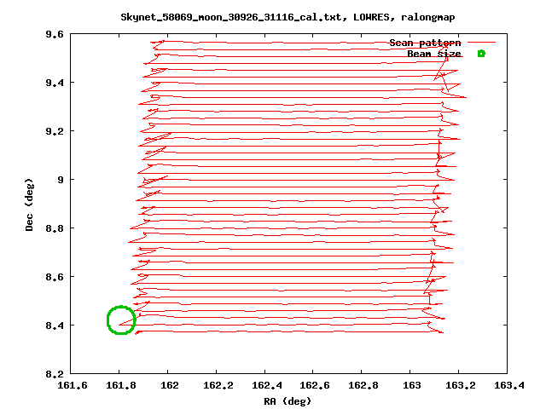The height and width of the screenshot is (409, 546).
Task: Click the 'RA (deg)' axis label
Action: 288,401
